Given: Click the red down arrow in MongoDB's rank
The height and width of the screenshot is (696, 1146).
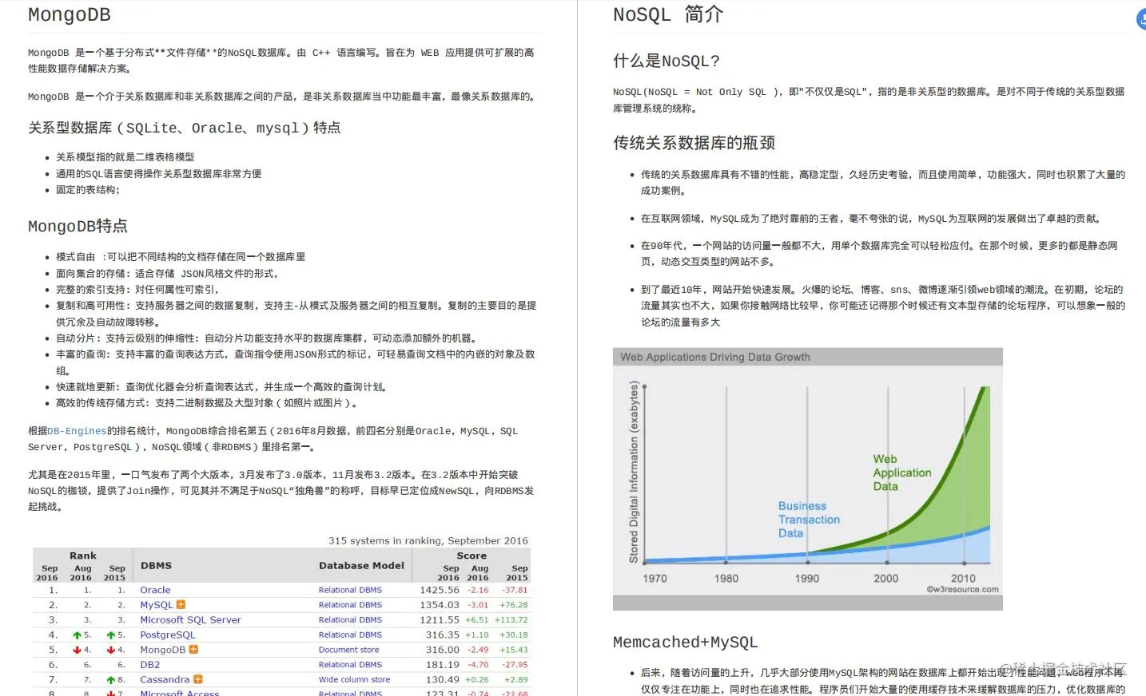Looking at the screenshot, I should pos(76,650).
